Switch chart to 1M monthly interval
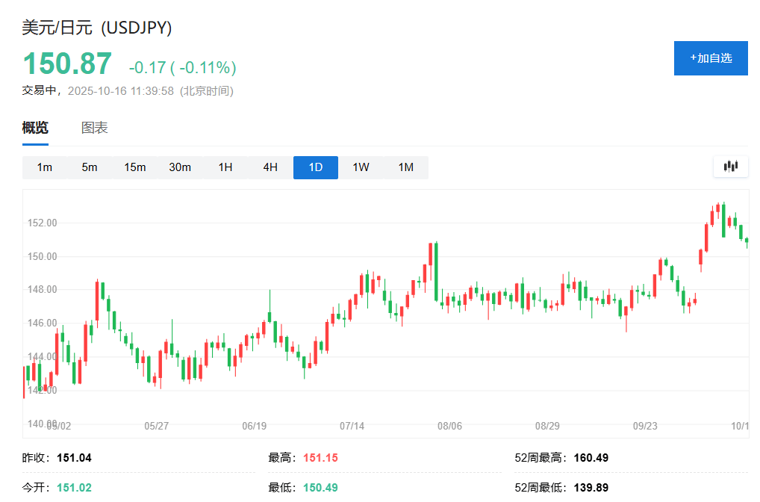 pyautogui.click(x=406, y=167)
